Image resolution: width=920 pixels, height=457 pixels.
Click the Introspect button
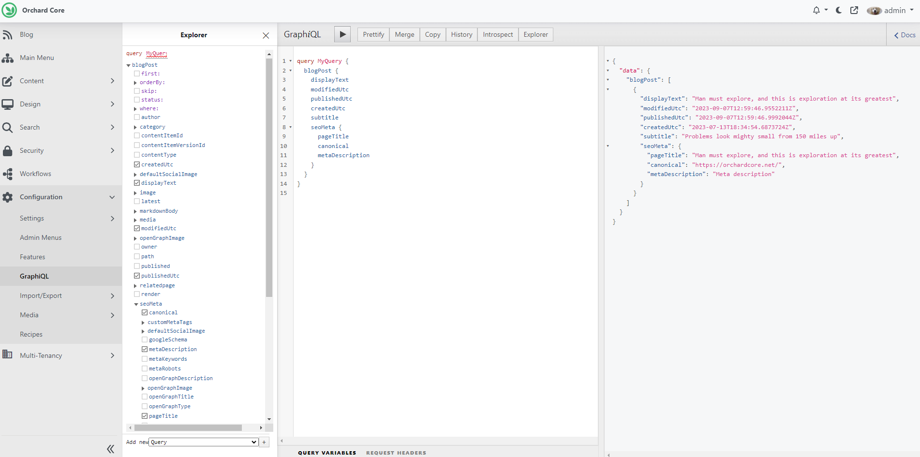click(x=498, y=34)
